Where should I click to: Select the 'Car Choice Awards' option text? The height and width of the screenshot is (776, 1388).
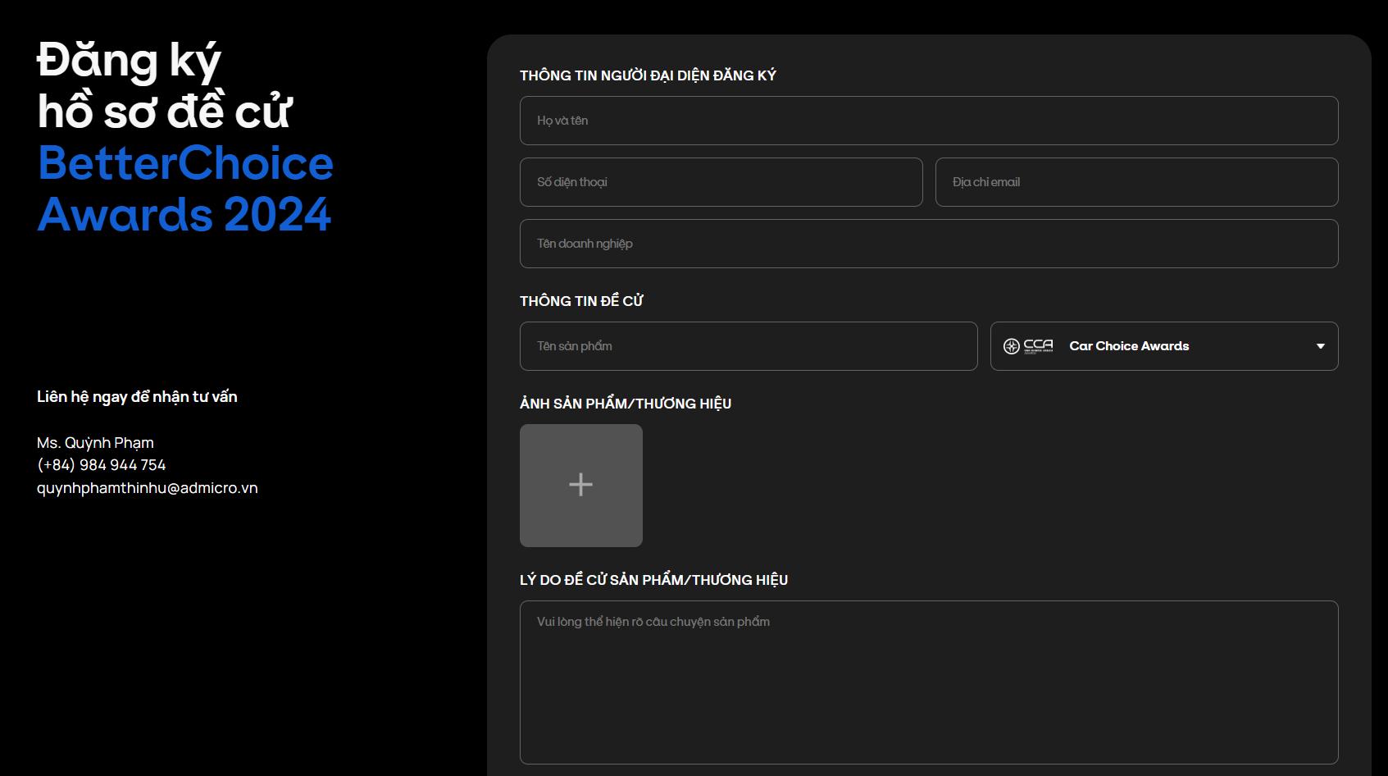pos(1129,346)
